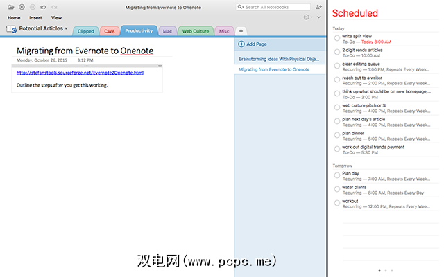
Task: Click the search magnifier dropdown
Action: pos(241,7)
